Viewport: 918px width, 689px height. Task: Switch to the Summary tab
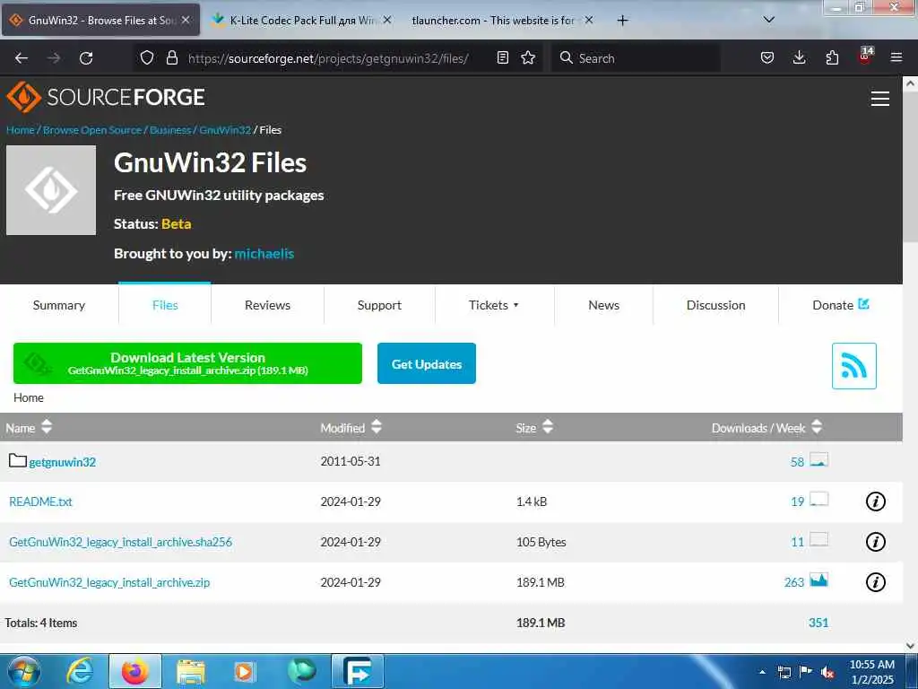[x=58, y=305]
